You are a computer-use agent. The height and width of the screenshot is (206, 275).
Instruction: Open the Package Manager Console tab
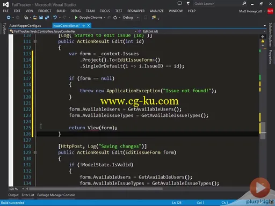coord(56,195)
